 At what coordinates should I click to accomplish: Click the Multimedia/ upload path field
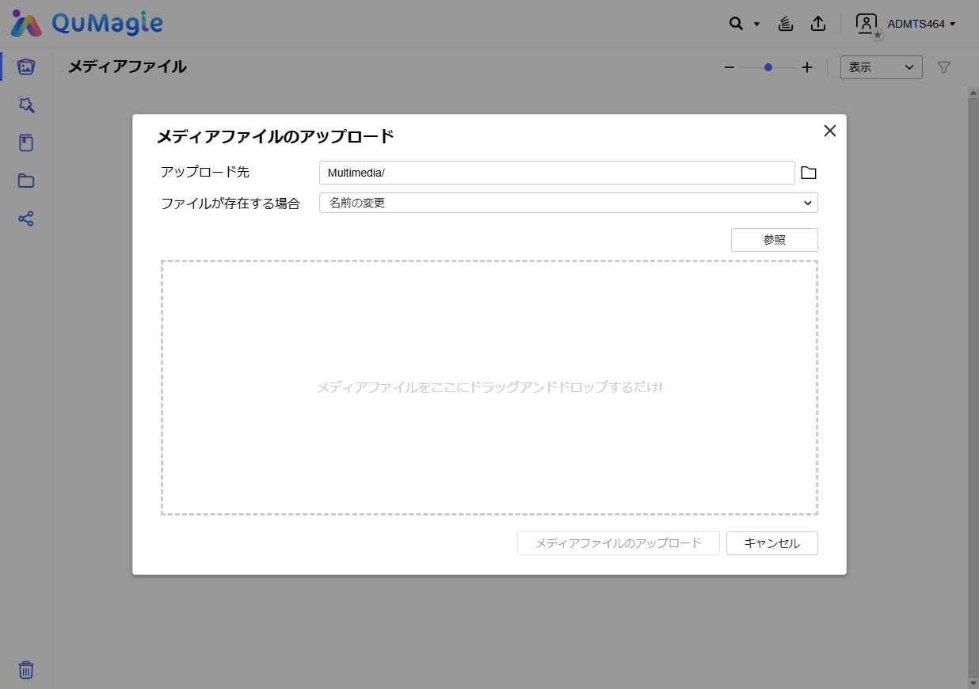click(556, 173)
